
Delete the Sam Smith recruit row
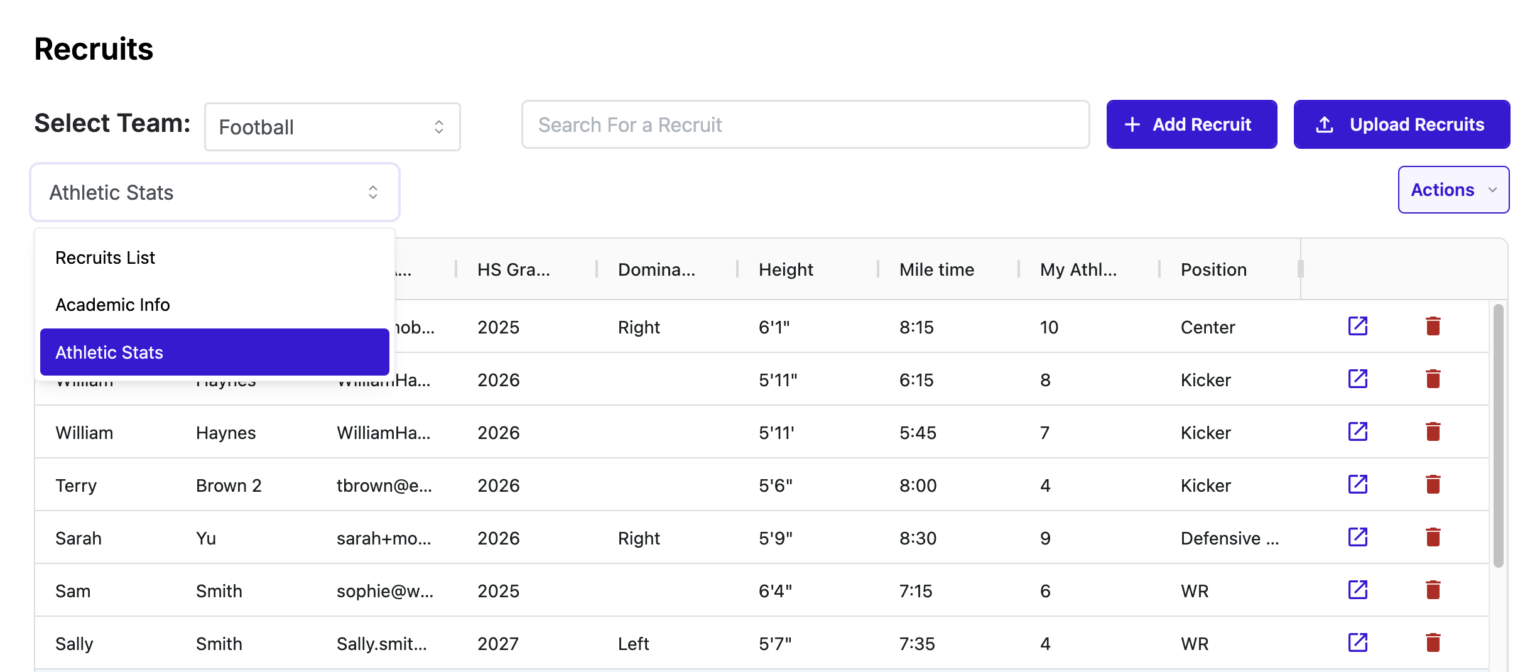click(1433, 590)
